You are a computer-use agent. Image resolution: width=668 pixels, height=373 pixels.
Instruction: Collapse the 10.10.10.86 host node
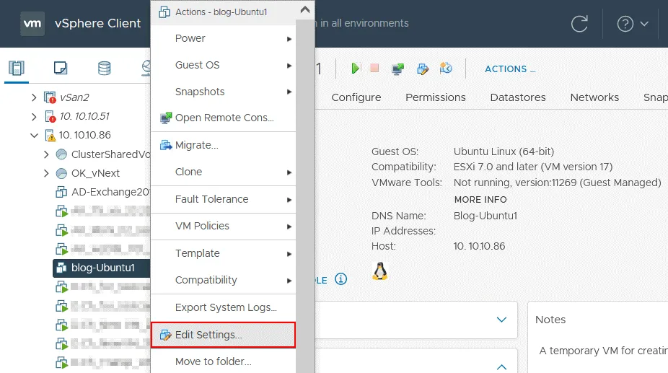coord(34,135)
